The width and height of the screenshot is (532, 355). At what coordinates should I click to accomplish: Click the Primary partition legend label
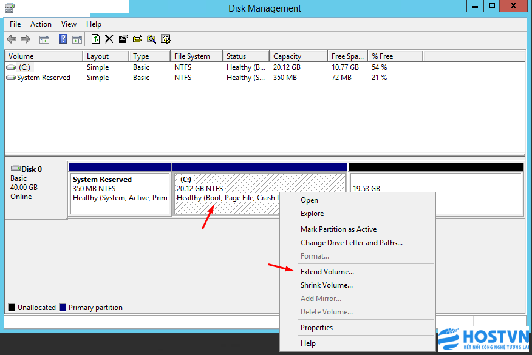(x=96, y=308)
